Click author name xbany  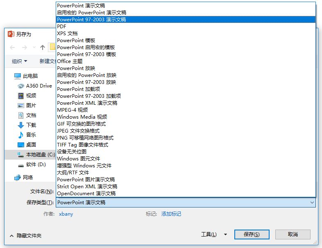tap(66, 214)
